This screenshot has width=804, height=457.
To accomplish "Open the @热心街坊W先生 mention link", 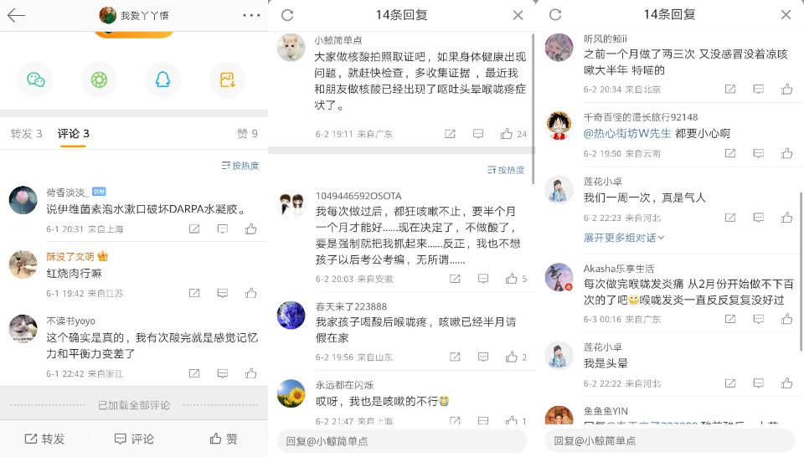I will coord(627,133).
